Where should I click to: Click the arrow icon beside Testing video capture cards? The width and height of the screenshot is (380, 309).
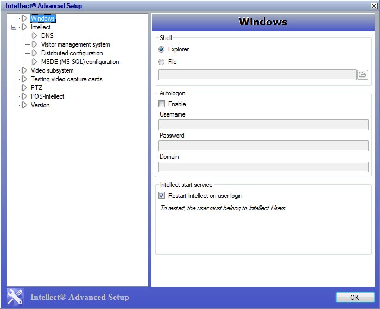pos(24,79)
